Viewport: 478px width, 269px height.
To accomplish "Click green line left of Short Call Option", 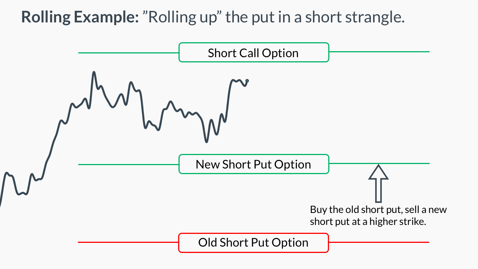I will coord(128,53).
